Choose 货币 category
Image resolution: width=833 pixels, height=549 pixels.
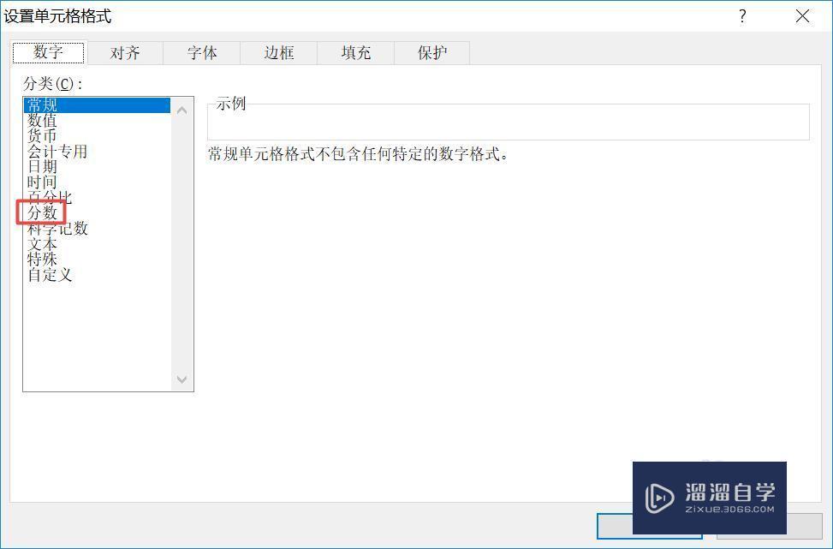pyautogui.click(x=98, y=136)
